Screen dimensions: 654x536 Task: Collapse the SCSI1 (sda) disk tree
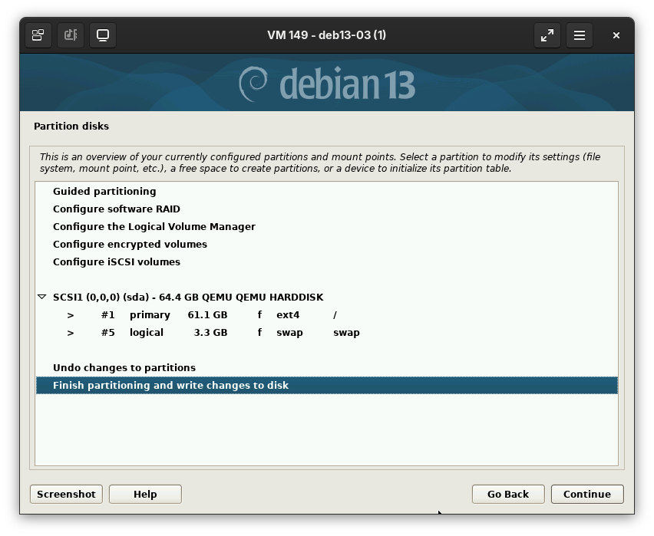(x=42, y=297)
